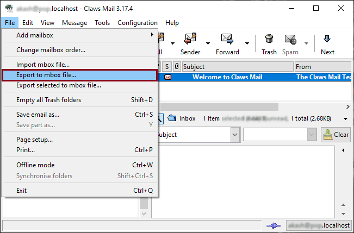Click the Spam toolbar icon
Image resolution: width=354 pixels, height=233 pixels.
click(290, 39)
